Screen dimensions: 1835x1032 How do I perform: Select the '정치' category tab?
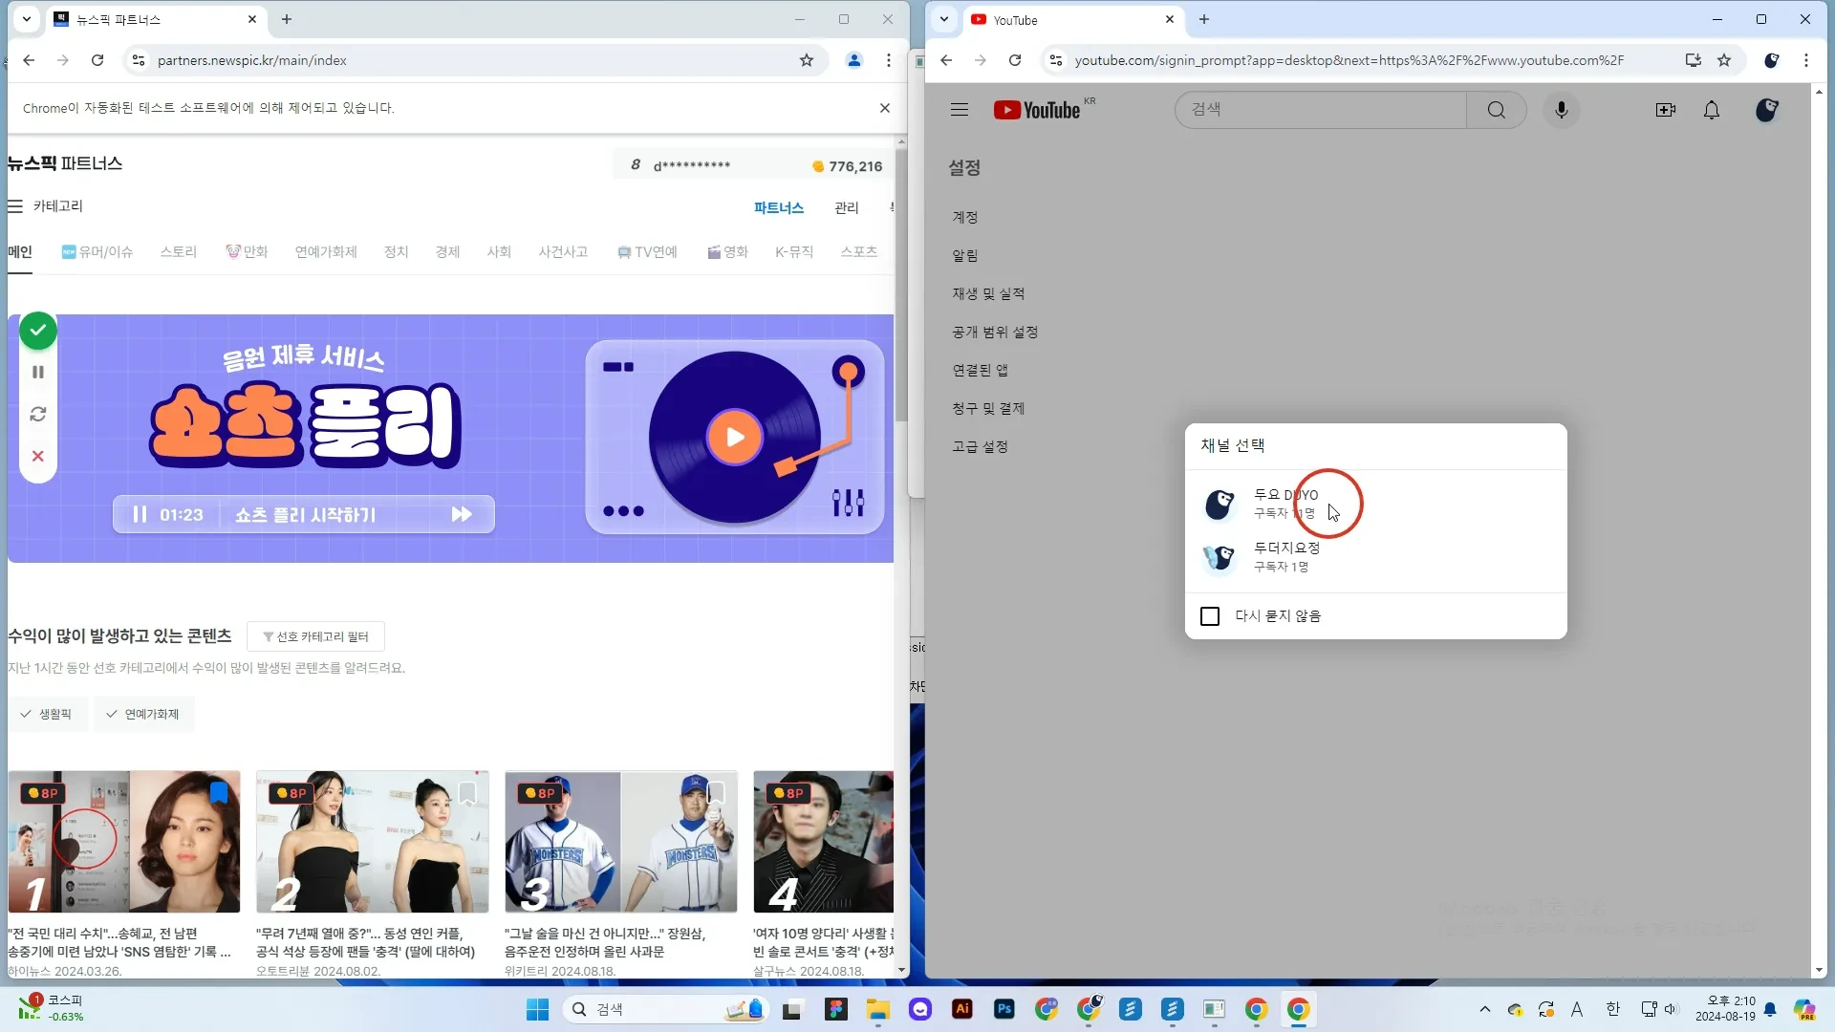[396, 251]
